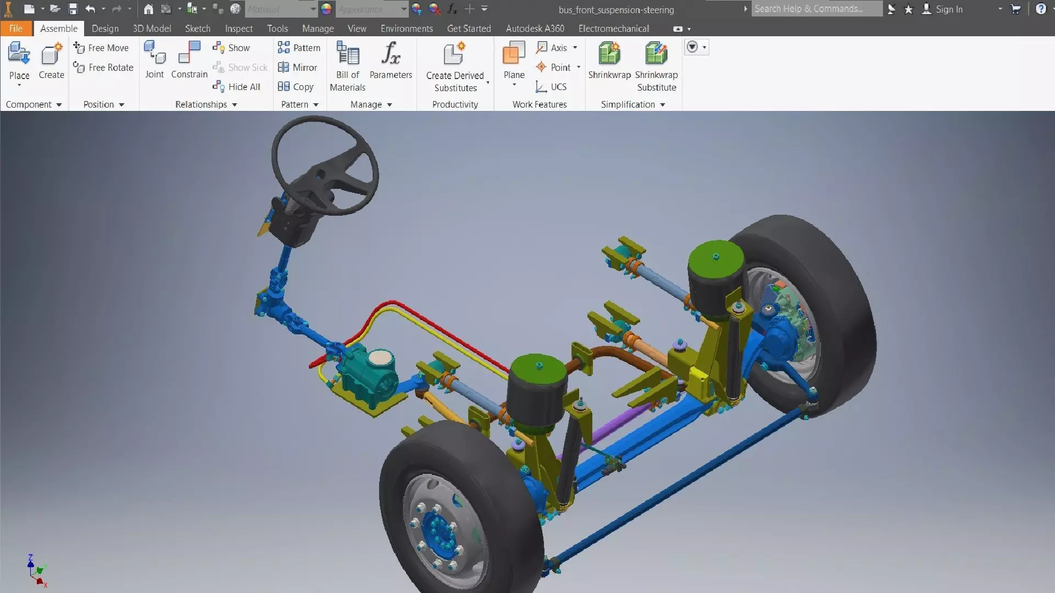Open the Material dropdown
Screen dimensions: 1055x593
click(x=313, y=9)
